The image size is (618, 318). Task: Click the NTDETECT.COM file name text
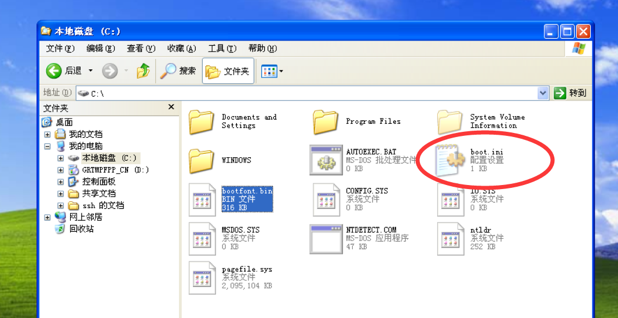pos(371,230)
